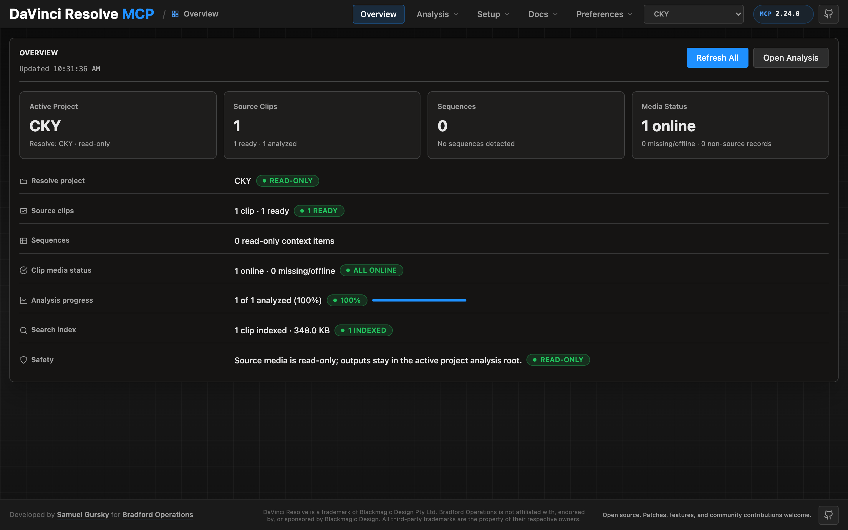This screenshot has height=530, width=848.
Task: Click the '1 online · 0 missing/offline' value
Action: tap(285, 271)
